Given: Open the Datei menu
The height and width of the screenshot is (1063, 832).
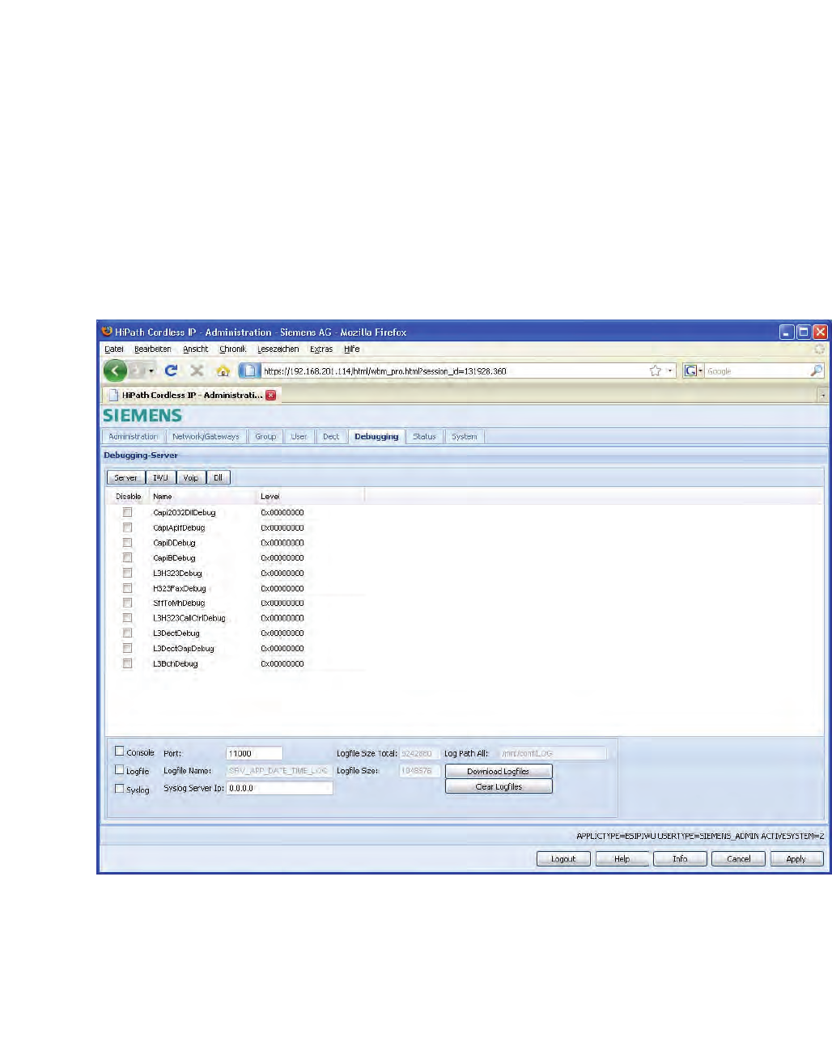Looking at the screenshot, I should (x=114, y=349).
